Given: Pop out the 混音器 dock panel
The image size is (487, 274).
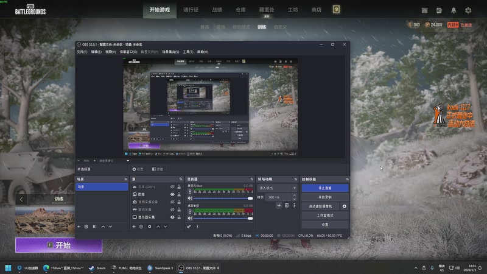Looking at the screenshot, I should point(252,179).
